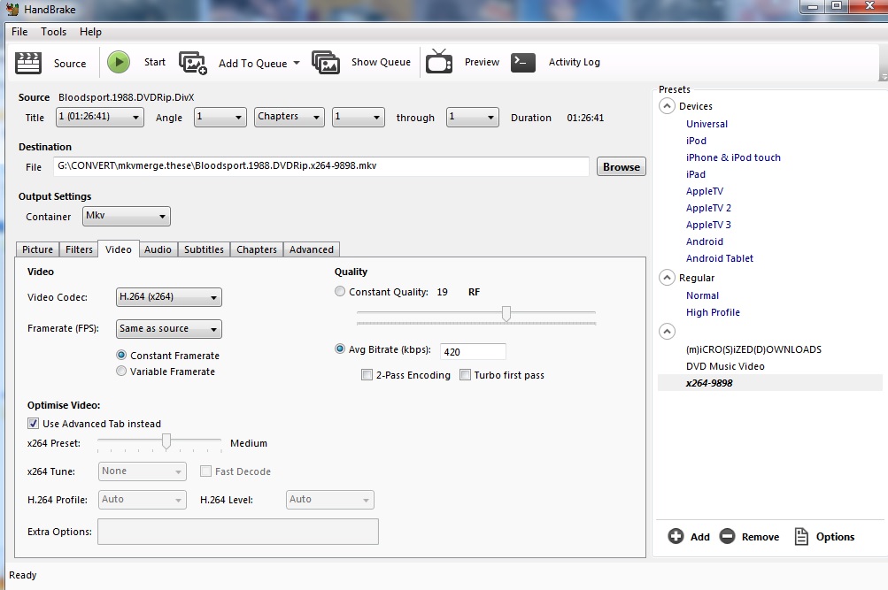The width and height of the screenshot is (888, 590).
Task: Open the Activity Log terminal icon
Action: click(523, 62)
